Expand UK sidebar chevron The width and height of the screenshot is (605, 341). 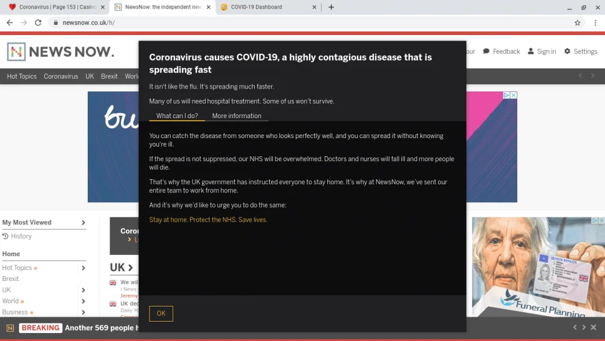83,290
